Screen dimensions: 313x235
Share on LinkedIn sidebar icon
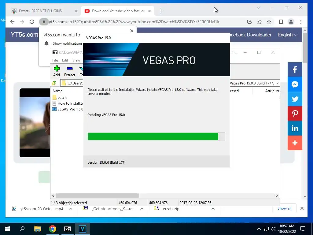pyautogui.click(x=295, y=128)
